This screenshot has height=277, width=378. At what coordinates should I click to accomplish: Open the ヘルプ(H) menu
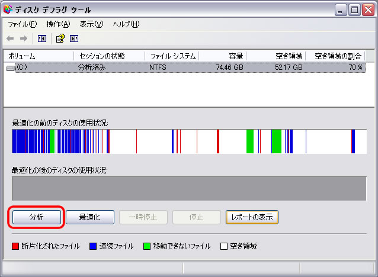pyautogui.click(x=126, y=24)
